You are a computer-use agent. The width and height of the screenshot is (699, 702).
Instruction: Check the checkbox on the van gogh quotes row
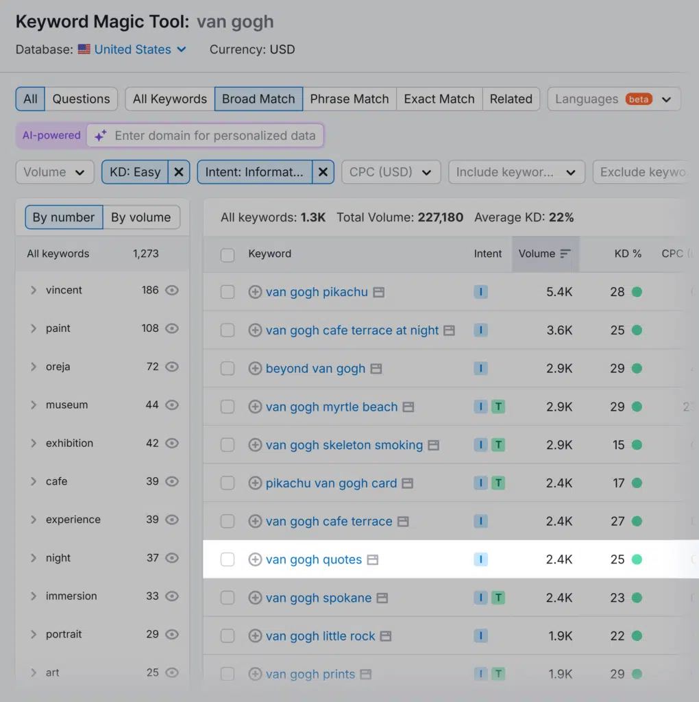[x=228, y=559]
